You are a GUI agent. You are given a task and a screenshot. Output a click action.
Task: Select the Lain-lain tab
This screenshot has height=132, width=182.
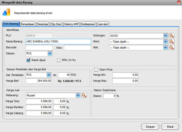point(103,24)
